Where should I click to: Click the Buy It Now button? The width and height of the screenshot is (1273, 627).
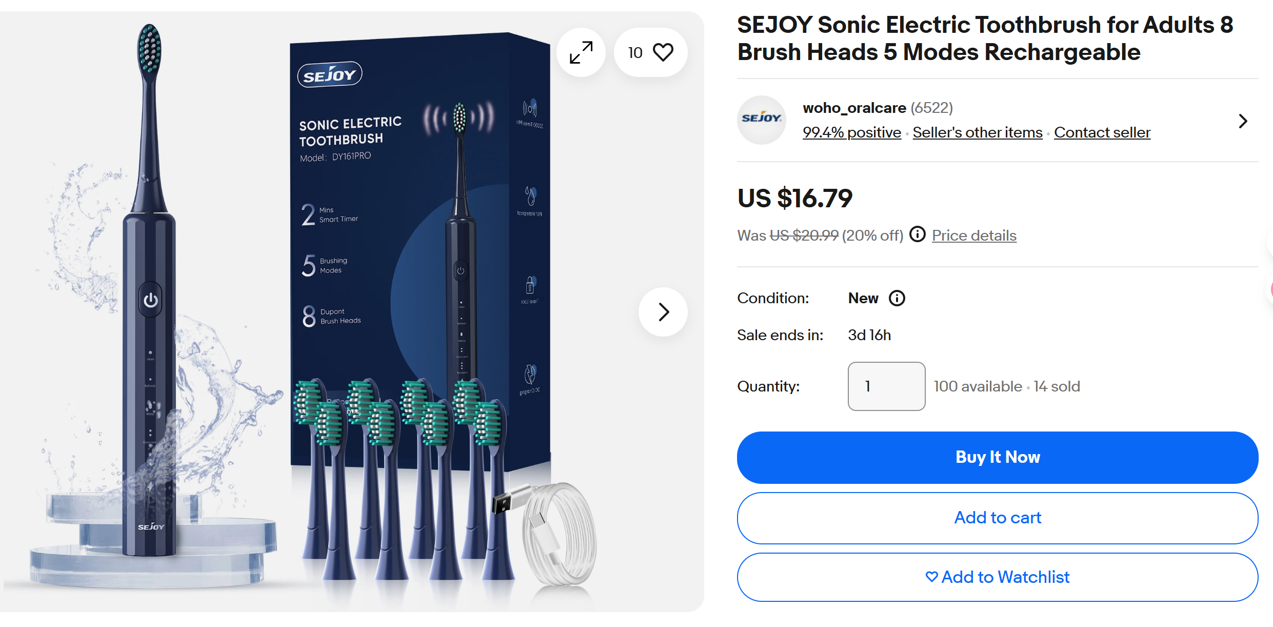998,457
